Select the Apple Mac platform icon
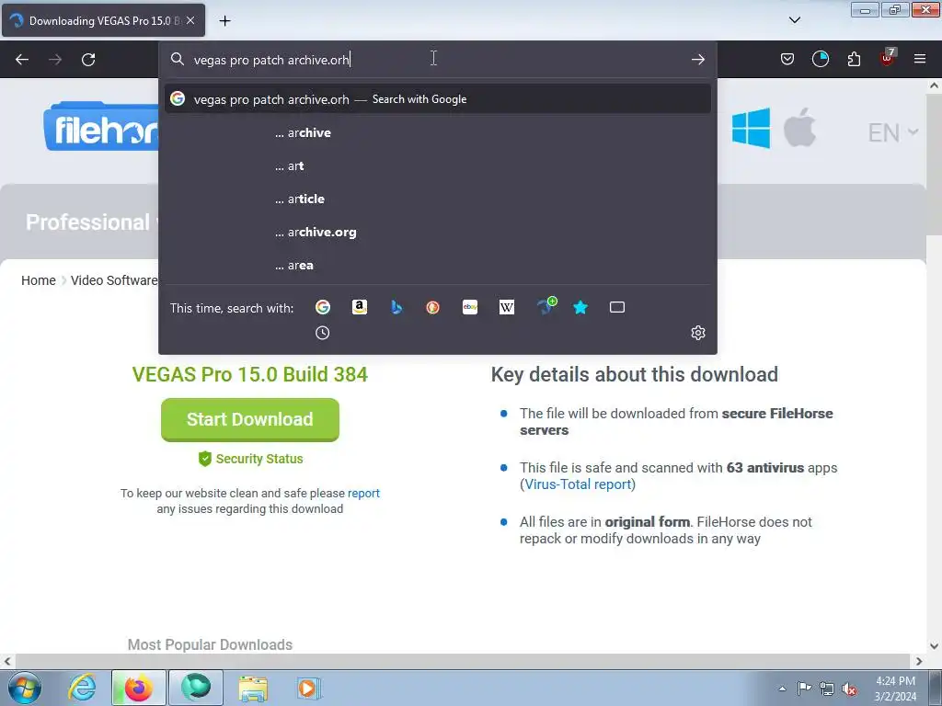The width and height of the screenshot is (942, 706). (799, 127)
